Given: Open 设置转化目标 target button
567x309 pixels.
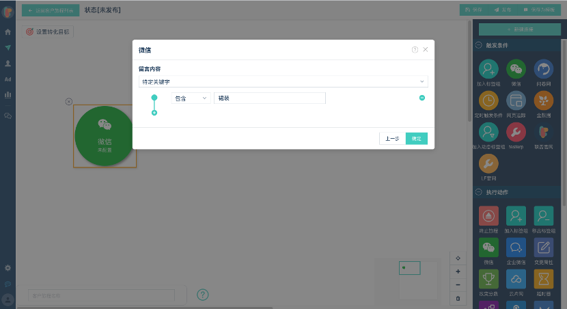Looking at the screenshot, I should [x=48, y=32].
